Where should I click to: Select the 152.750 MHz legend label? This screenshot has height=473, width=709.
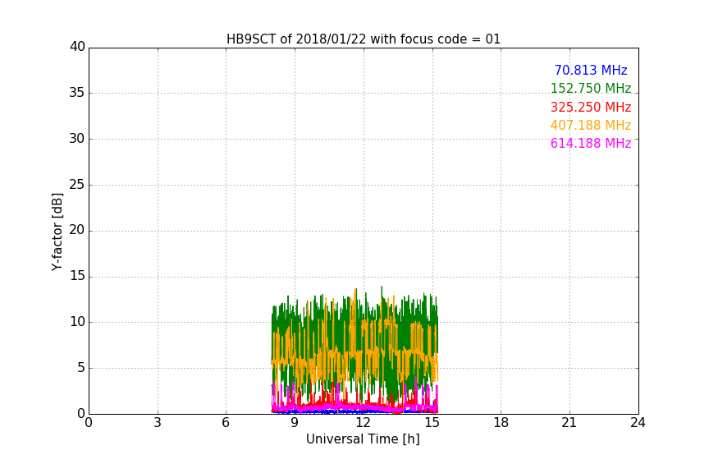pyautogui.click(x=591, y=88)
